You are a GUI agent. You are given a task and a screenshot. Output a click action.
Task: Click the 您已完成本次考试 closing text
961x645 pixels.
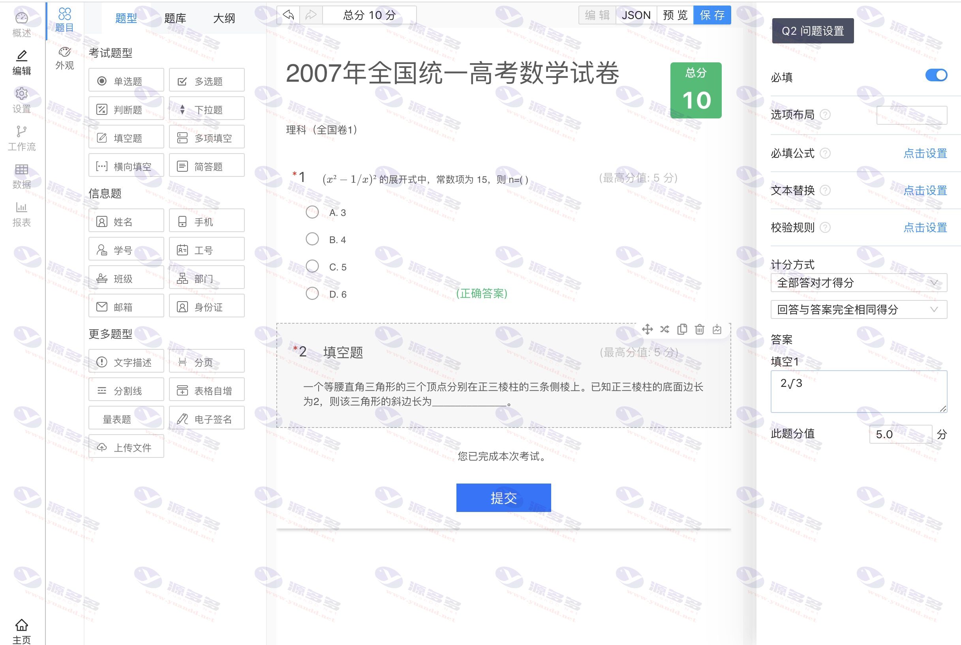tap(503, 456)
